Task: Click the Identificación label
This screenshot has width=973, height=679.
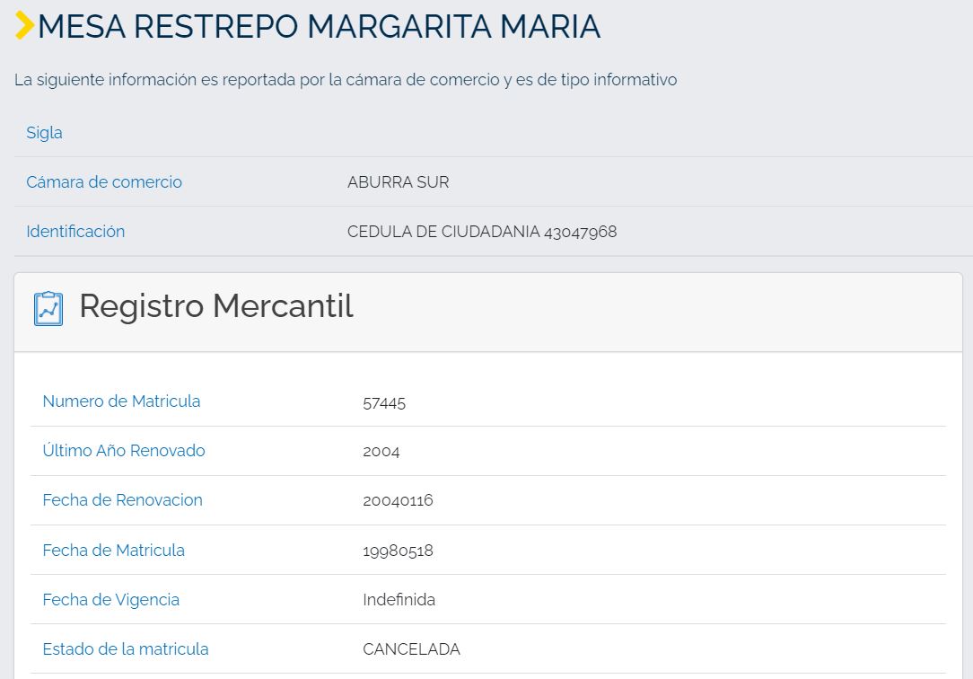Action: [75, 232]
